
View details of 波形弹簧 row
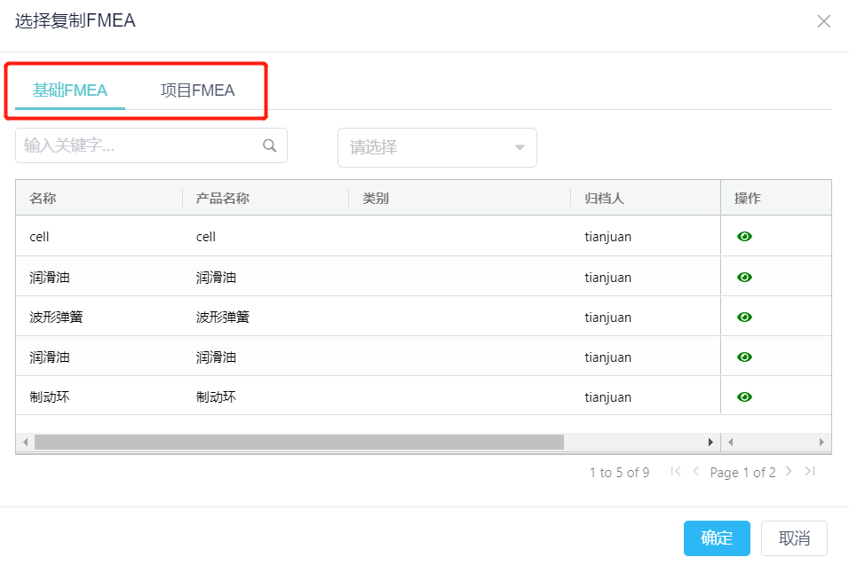coord(744,317)
